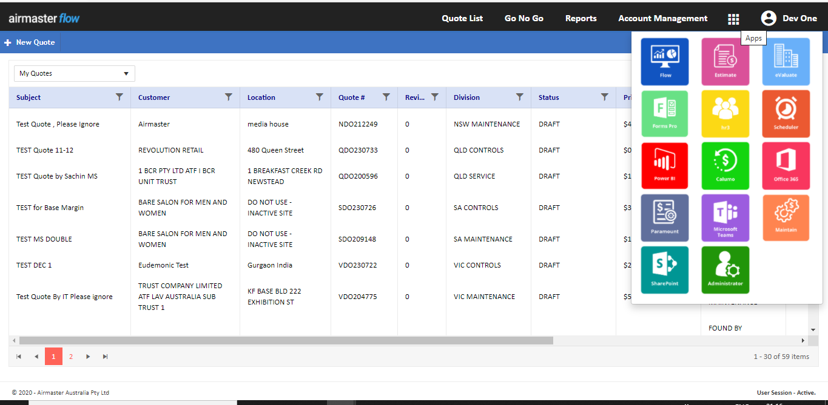
Task: Click the airmaster flow logo
Action: pos(44,19)
